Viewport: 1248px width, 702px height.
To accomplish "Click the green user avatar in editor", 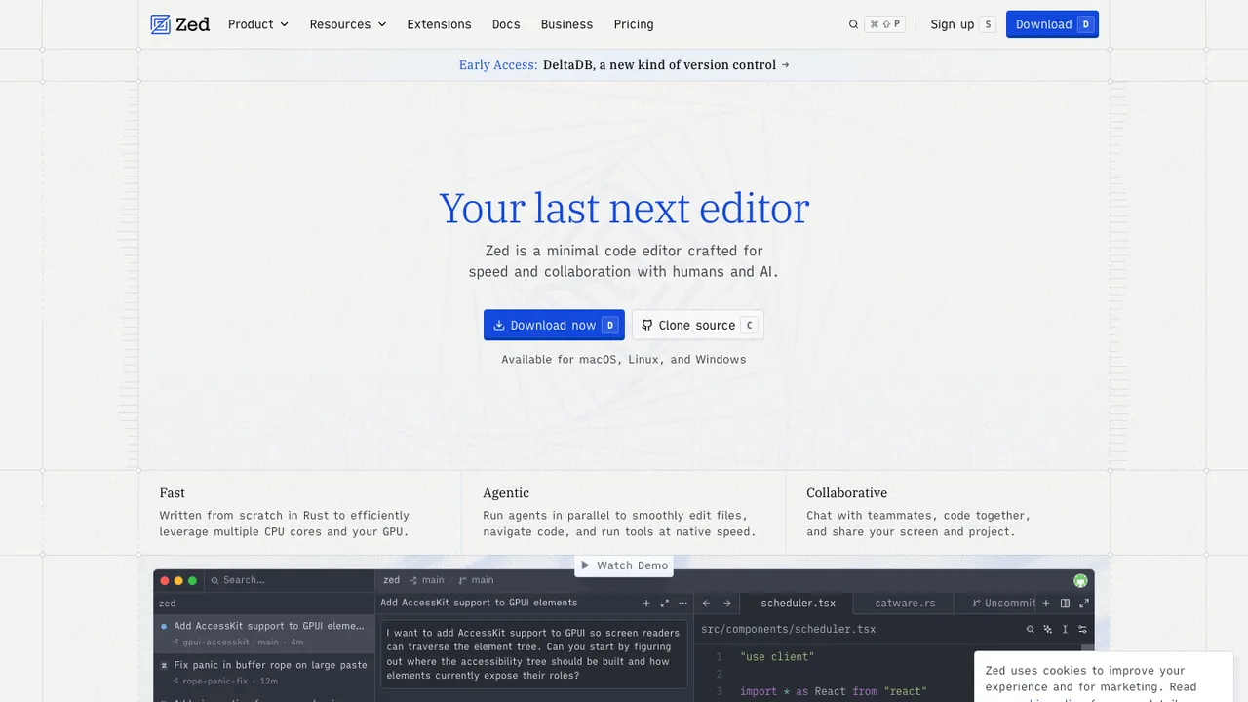I will (x=1080, y=580).
